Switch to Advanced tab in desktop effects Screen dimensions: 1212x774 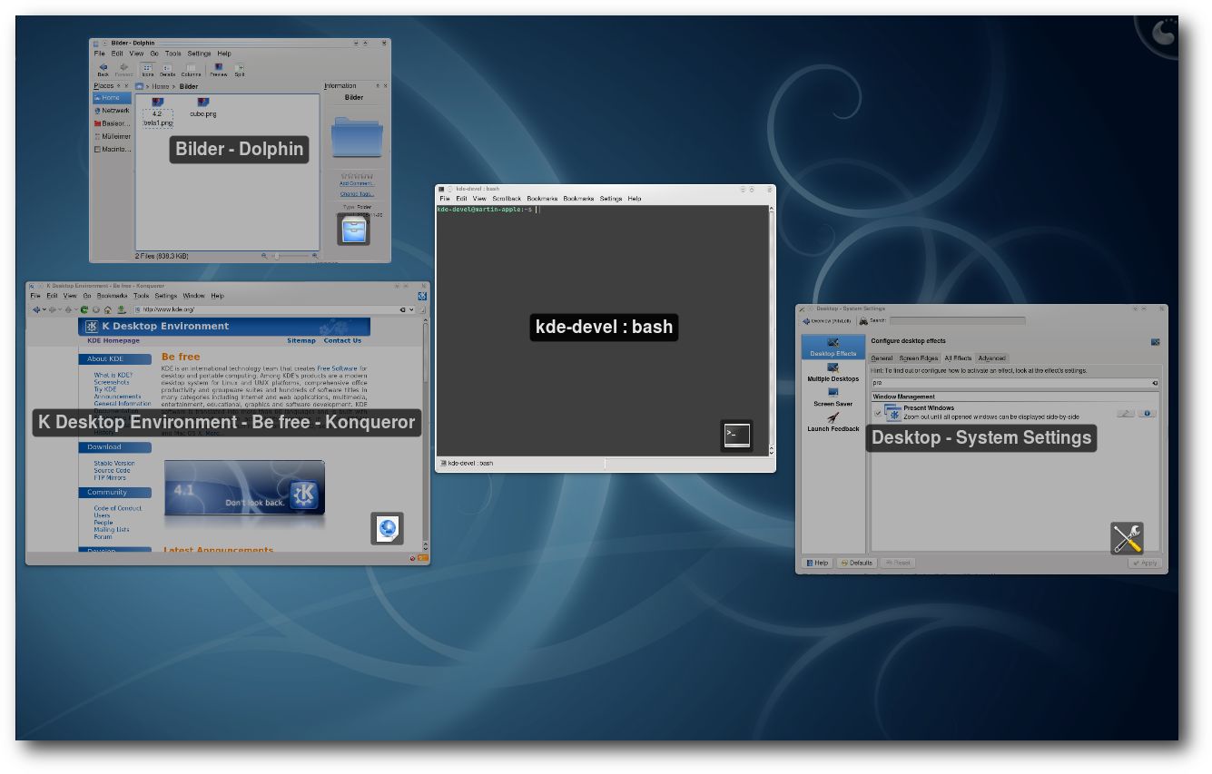(x=992, y=358)
